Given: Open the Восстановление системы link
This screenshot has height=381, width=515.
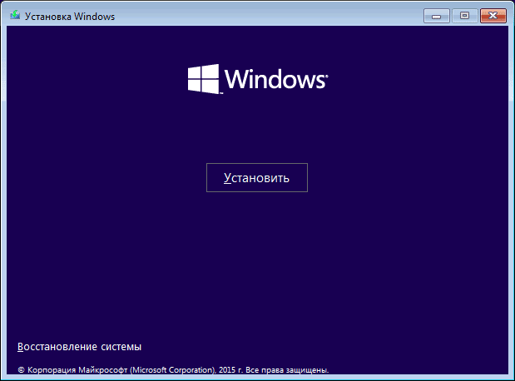Looking at the screenshot, I should tap(79, 346).
